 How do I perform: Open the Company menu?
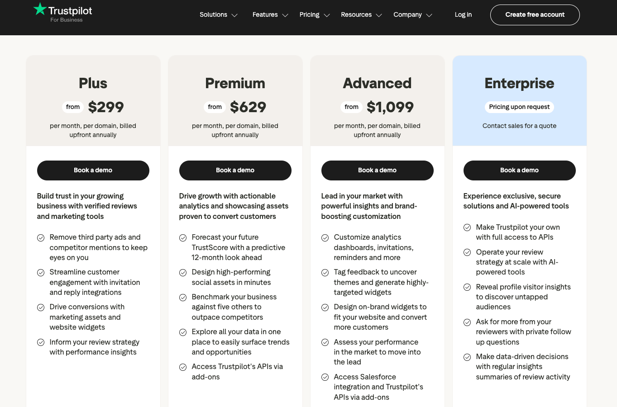[412, 14]
